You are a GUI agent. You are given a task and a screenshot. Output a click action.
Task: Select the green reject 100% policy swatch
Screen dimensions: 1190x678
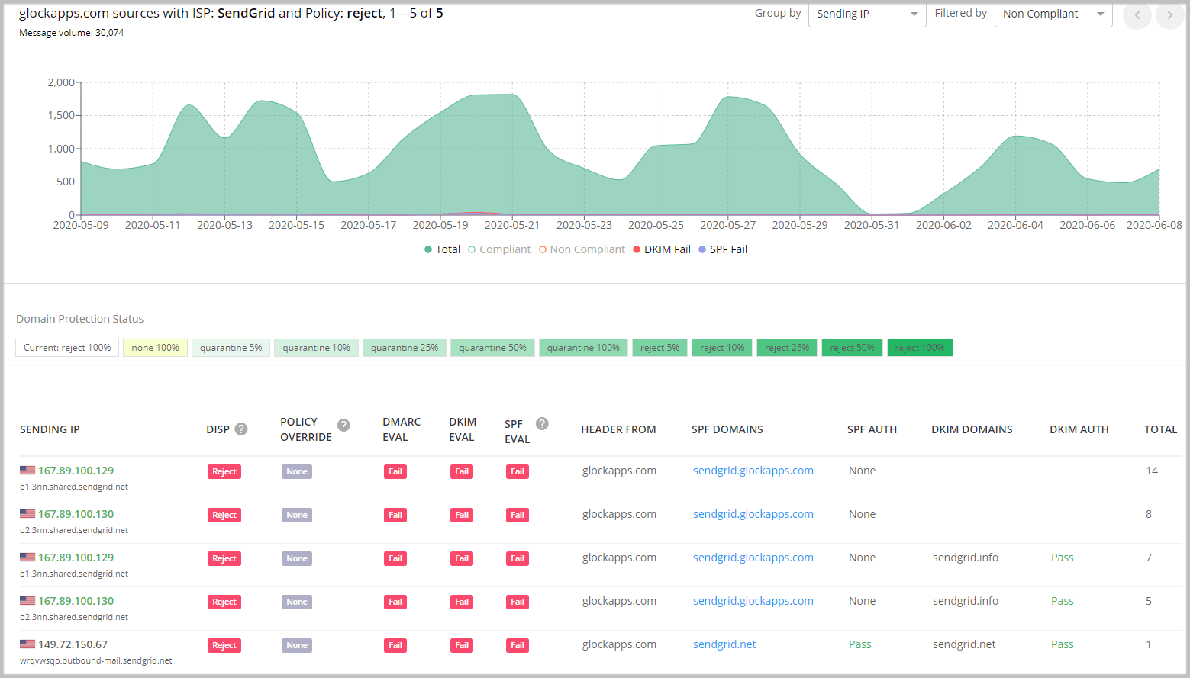tap(920, 348)
